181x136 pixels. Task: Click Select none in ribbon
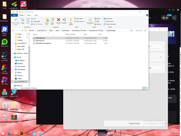point(109,21)
